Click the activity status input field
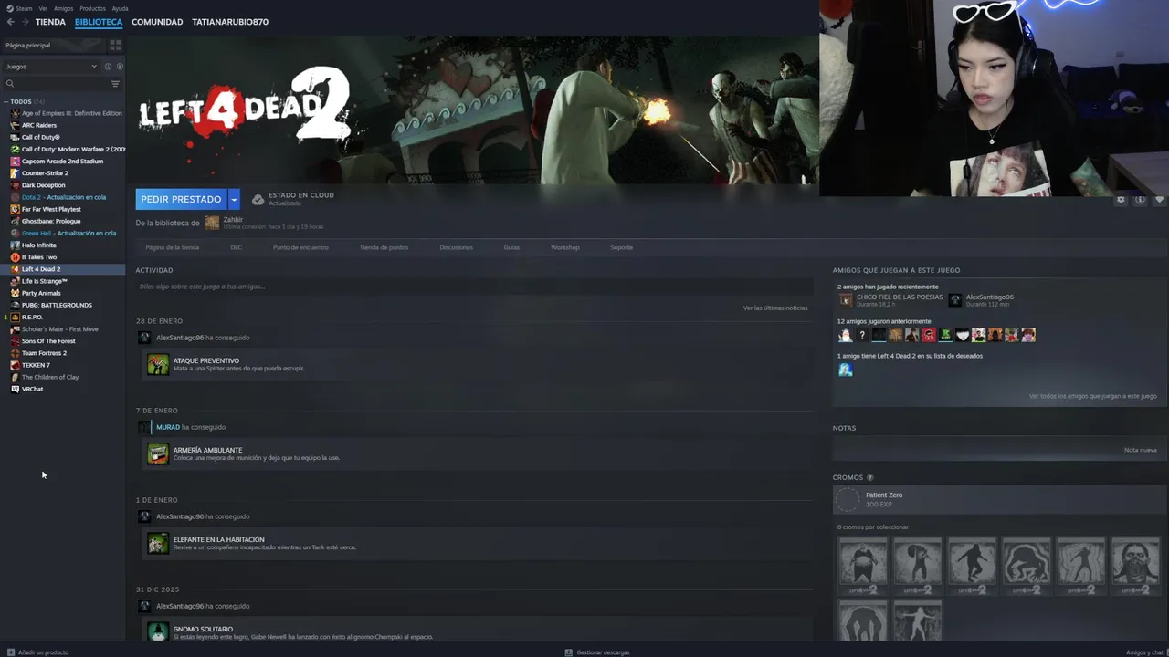 [473, 287]
